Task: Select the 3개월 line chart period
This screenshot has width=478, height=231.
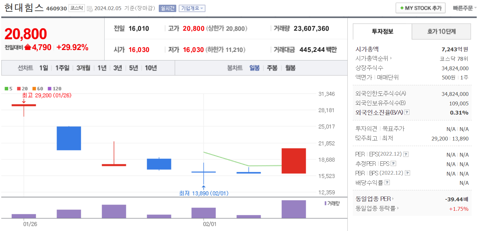Action: pos(83,68)
